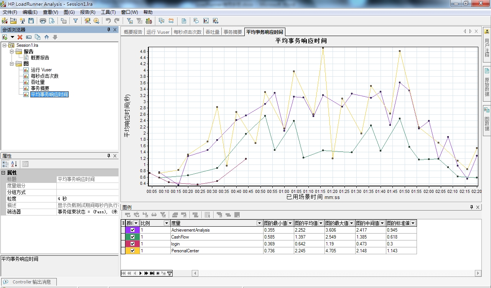Open the add-graph dropdown arrow in session browser
The width and height of the screenshot is (491, 288).
[12, 37]
